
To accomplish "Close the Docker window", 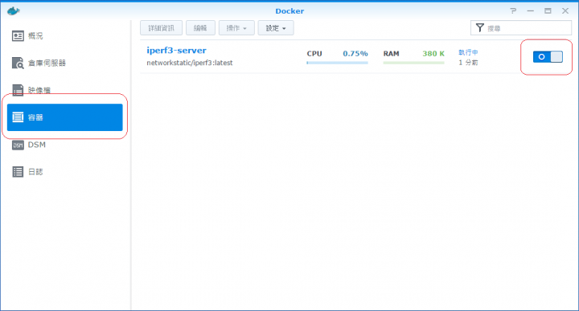I will pos(565,10).
